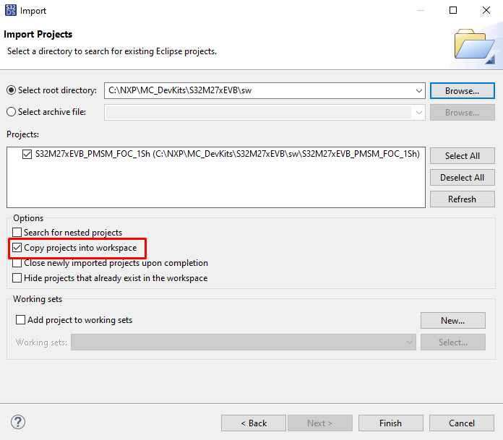Expand the root directory path dropdown
Image resolution: width=503 pixels, height=440 pixels.
coord(419,90)
